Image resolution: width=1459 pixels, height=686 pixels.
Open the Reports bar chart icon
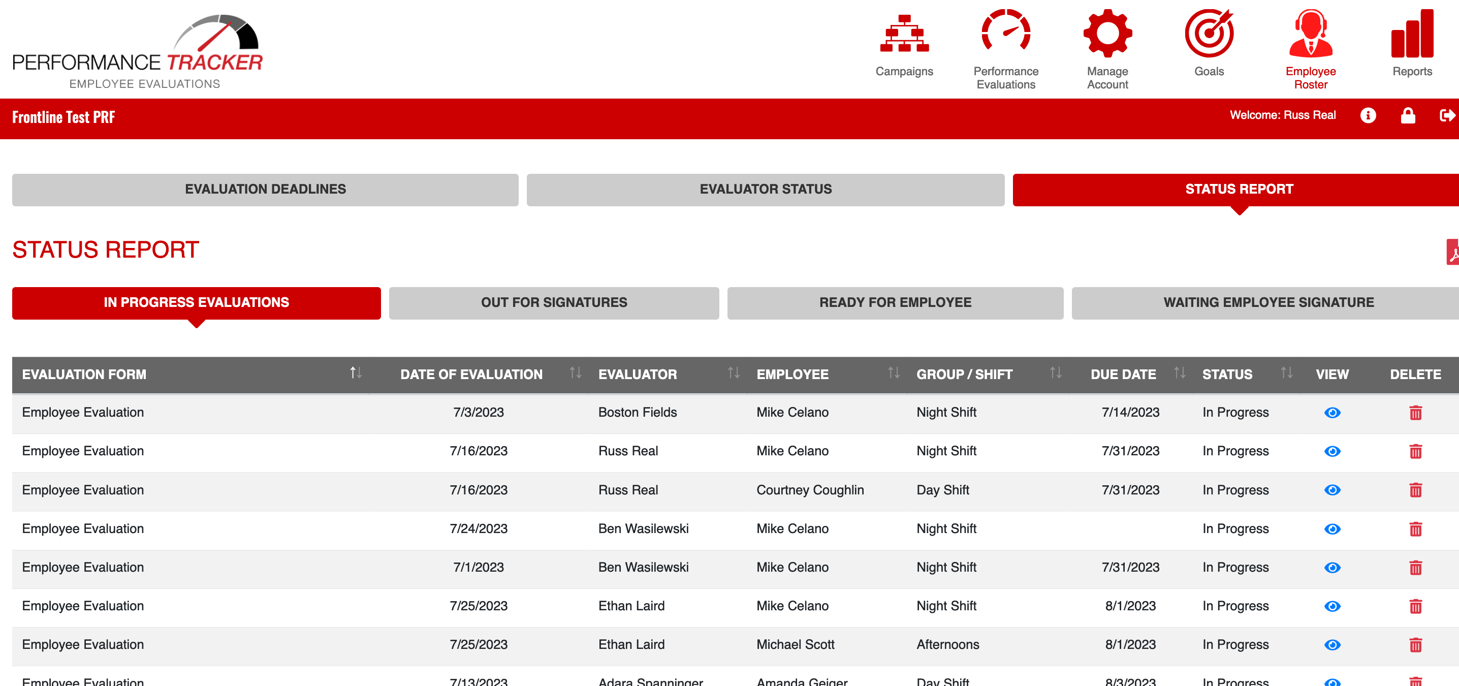tap(1412, 34)
